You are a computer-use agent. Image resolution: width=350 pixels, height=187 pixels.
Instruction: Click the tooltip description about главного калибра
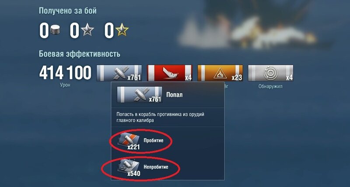click(x=160, y=117)
